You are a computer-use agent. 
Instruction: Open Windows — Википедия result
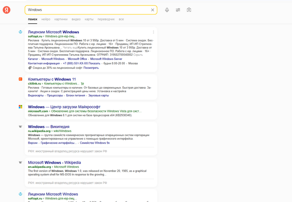[x=49, y=127]
